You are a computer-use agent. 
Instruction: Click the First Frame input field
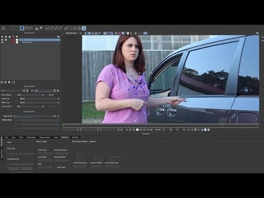46,153
